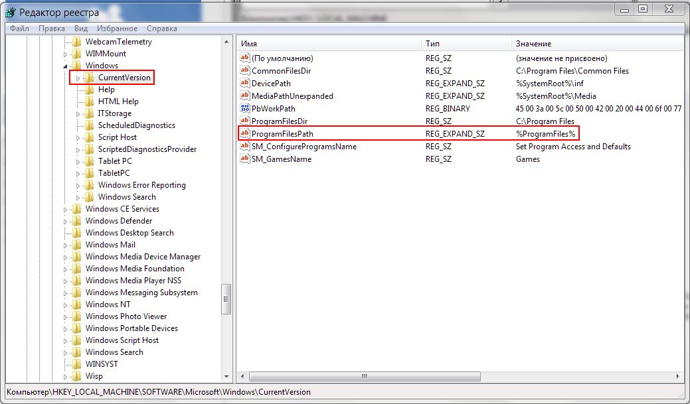Screen dimensions: 690x404
Task: Select the TabletPC key
Action: coord(114,172)
